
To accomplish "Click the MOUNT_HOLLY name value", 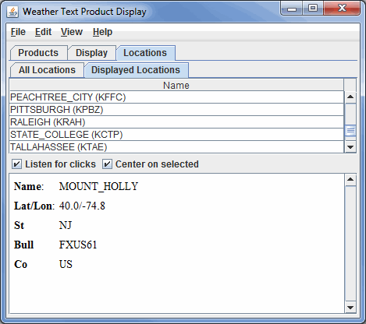I will pos(98,186).
